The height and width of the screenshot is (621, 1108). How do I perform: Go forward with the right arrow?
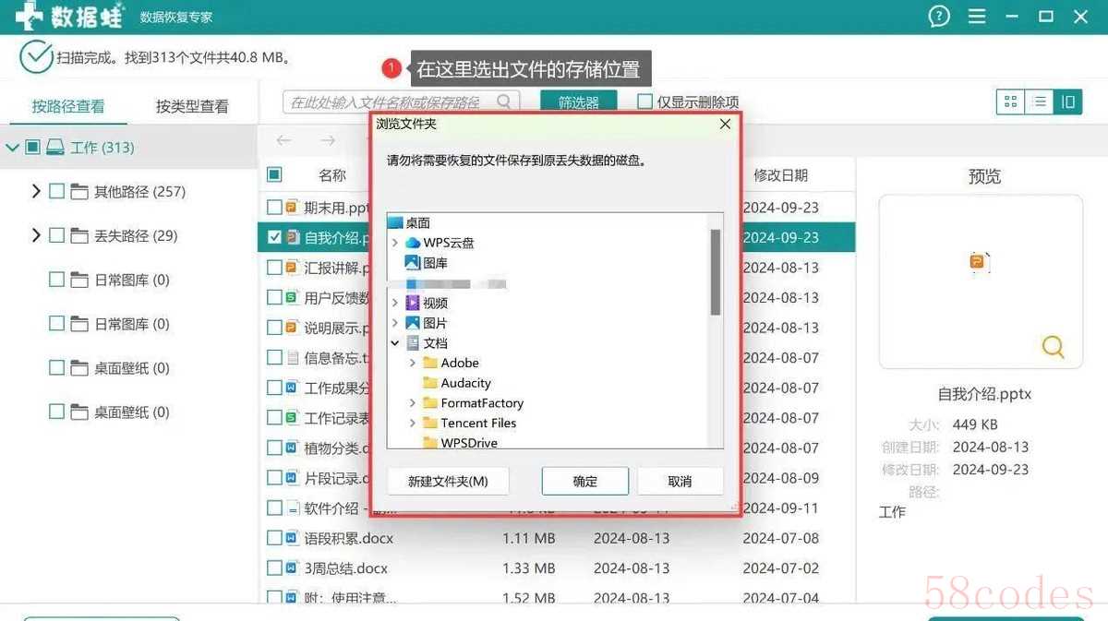coord(328,140)
